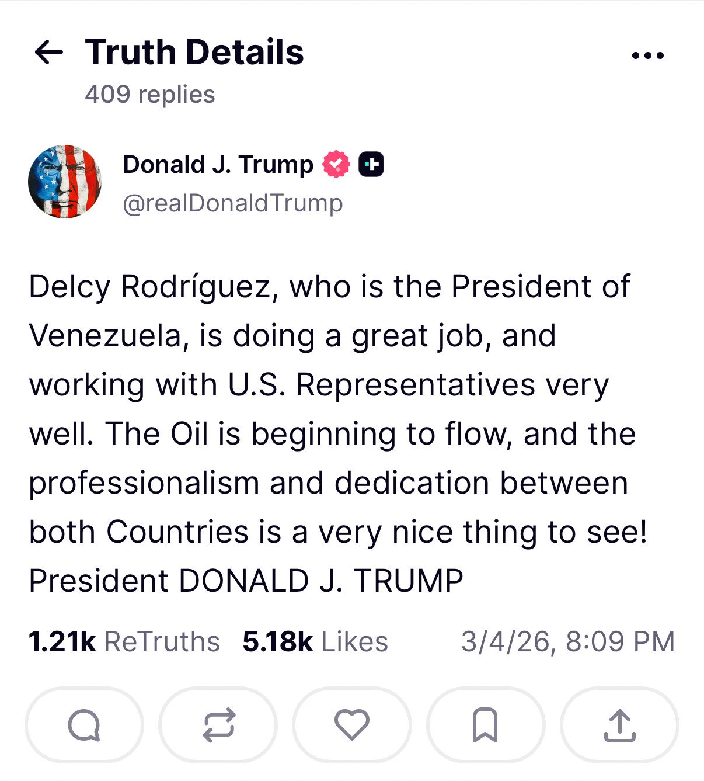View the 1.21k ReTruths list

(124, 641)
